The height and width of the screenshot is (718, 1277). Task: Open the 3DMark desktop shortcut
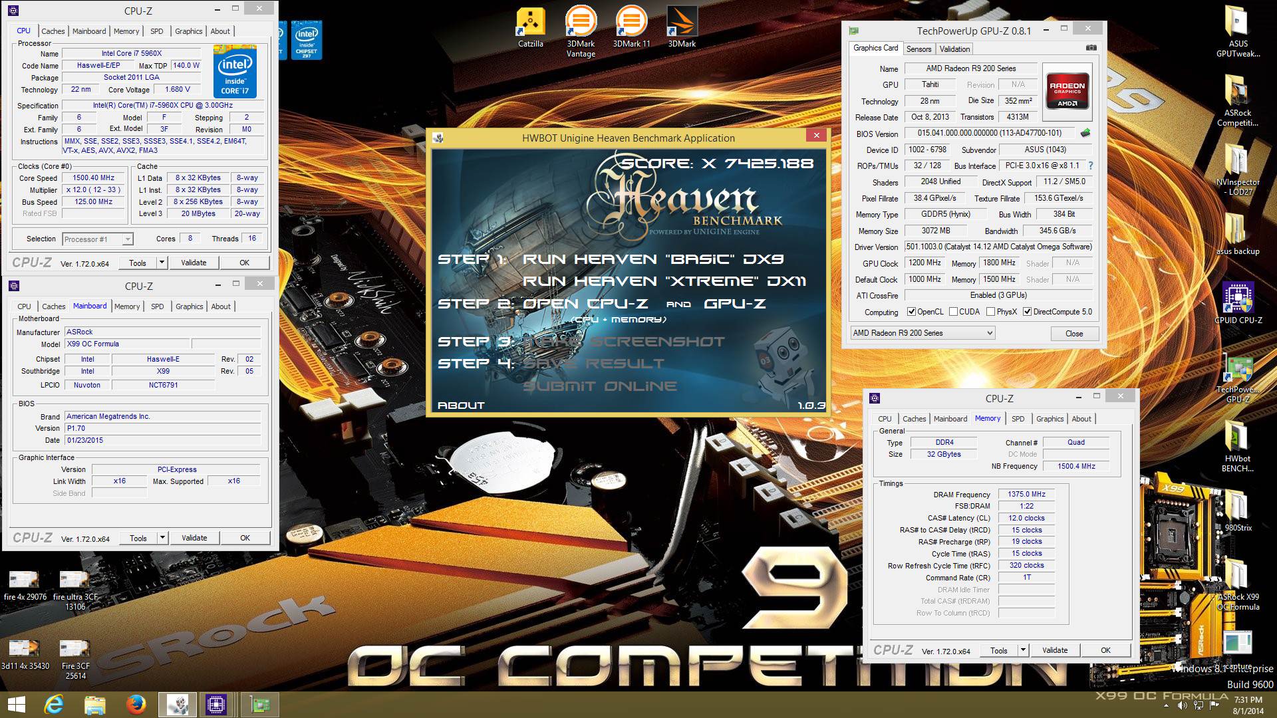(682, 27)
